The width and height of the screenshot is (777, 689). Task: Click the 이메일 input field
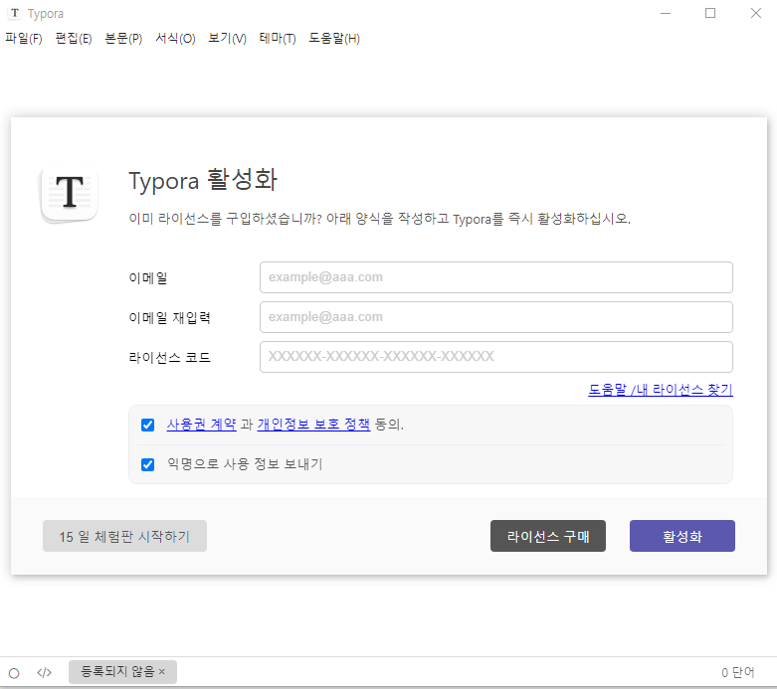(x=496, y=277)
